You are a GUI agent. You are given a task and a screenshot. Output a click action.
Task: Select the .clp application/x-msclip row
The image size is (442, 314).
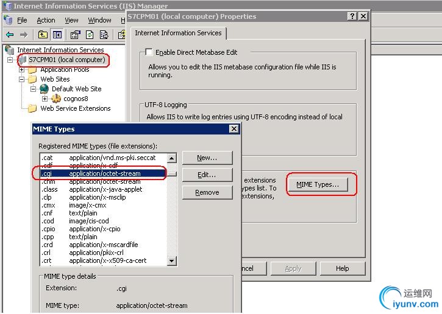click(104, 197)
